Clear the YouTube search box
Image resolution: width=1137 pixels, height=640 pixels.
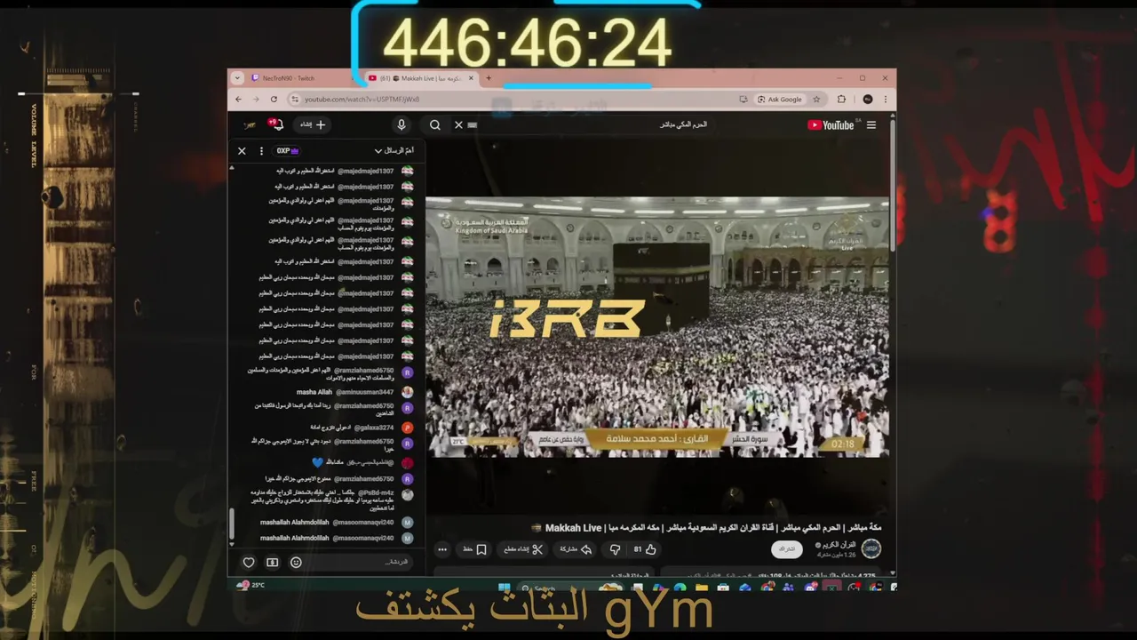tap(458, 125)
